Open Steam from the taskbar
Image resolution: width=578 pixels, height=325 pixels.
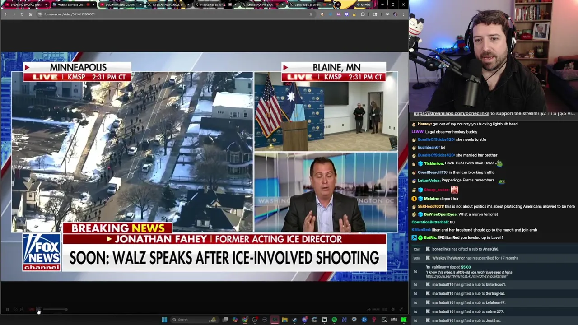pos(294,320)
